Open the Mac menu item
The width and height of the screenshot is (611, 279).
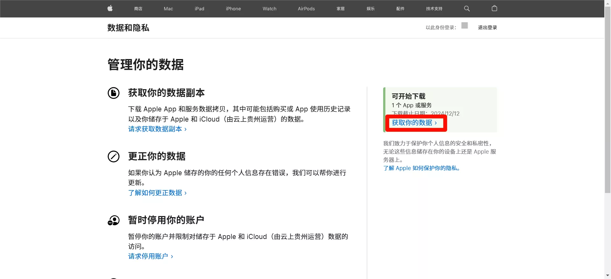[x=168, y=9]
